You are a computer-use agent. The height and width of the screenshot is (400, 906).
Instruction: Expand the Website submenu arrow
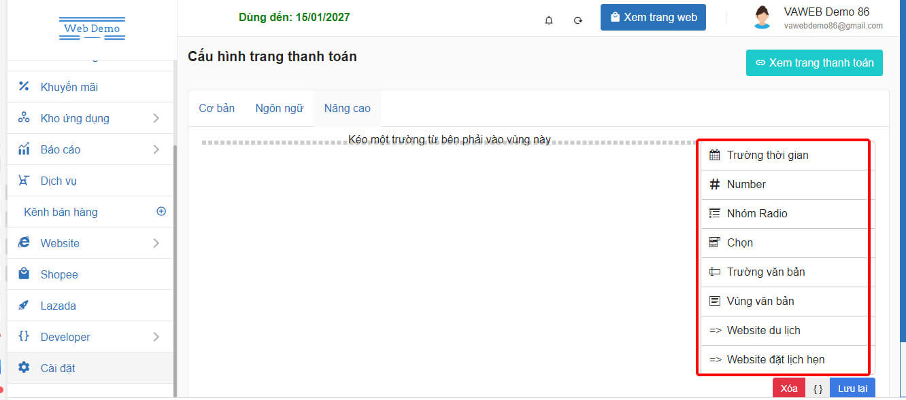[156, 243]
